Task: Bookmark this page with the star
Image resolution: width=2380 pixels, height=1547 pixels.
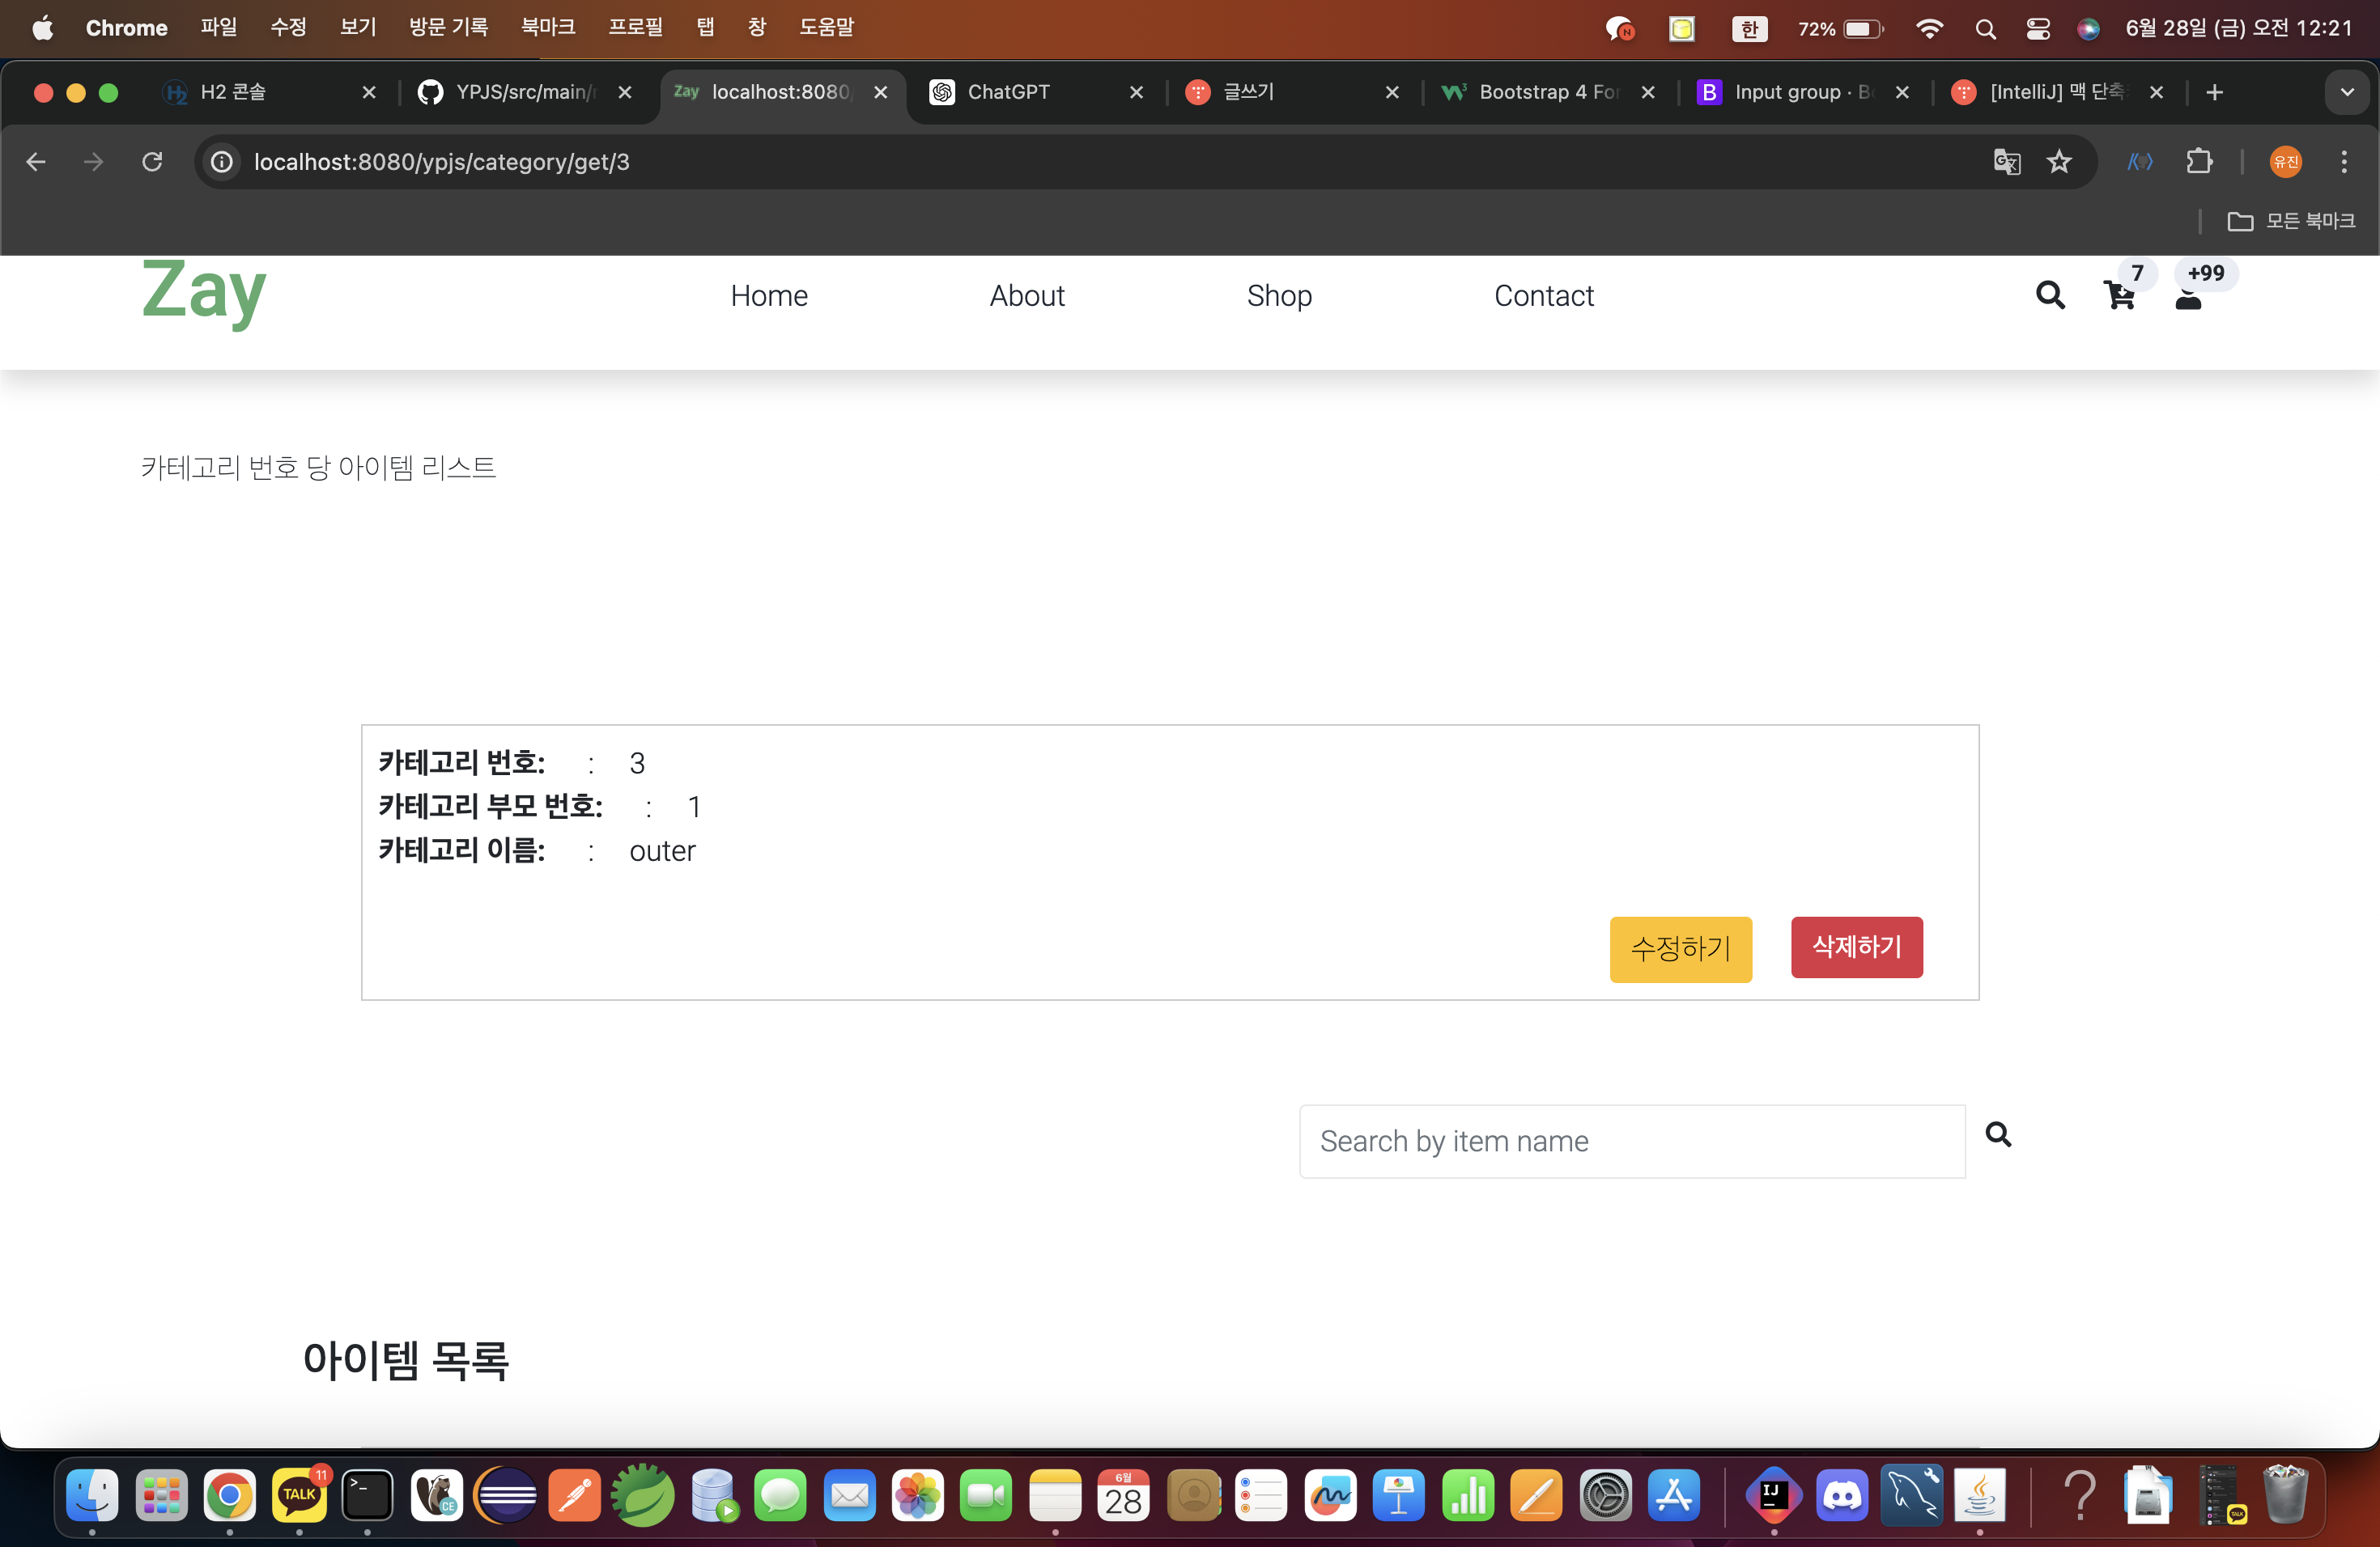Action: pos(2058,162)
